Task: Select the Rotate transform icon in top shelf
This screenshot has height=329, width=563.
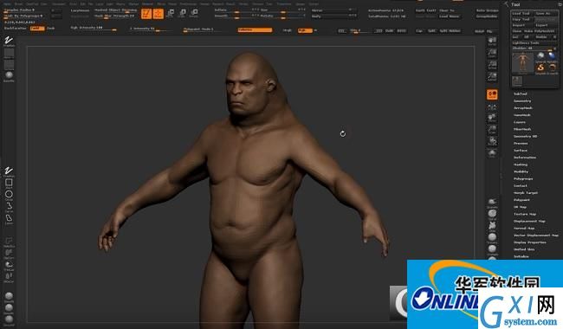Action: pyautogui.click(x=193, y=14)
